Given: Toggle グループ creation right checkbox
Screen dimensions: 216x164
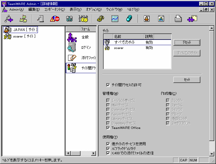Looking at the screenshot, I should (x=168, y=114).
